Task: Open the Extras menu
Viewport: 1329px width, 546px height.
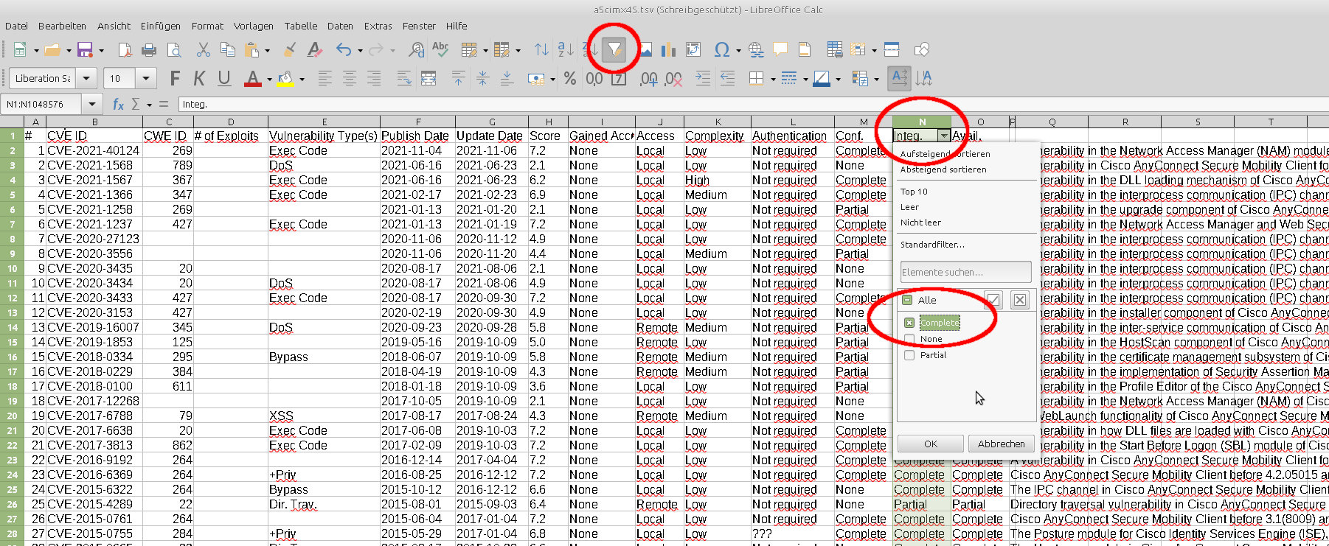Action: (378, 26)
